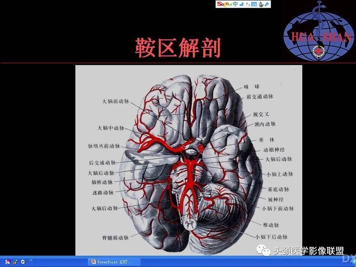The image size is (356, 267).
Task: Click the label 基底动脉
Action: 278,189
